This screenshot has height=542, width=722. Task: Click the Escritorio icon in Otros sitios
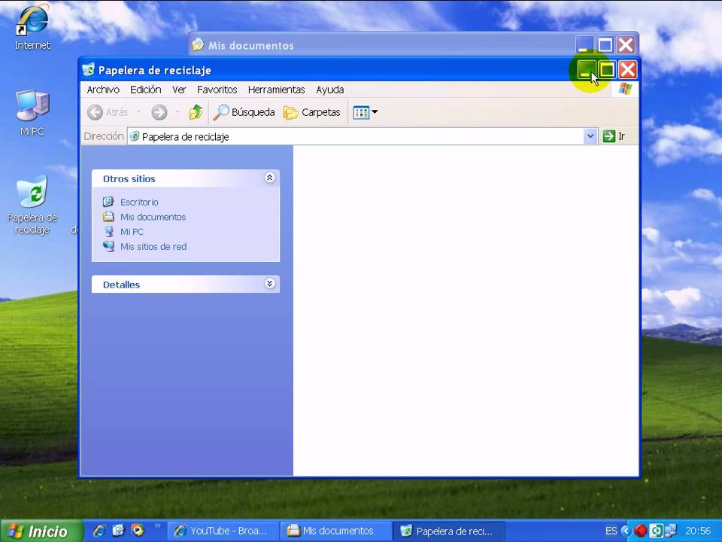(x=108, y=202)
